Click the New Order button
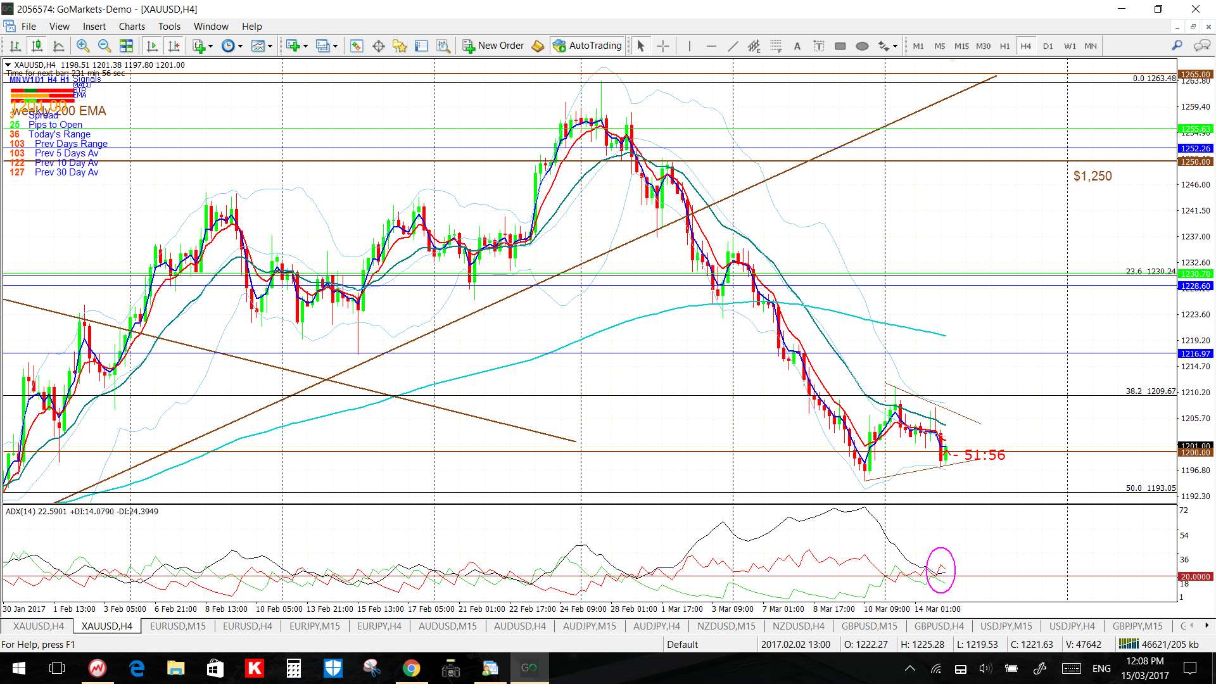1216x684 pixels. tap(493, 46)
